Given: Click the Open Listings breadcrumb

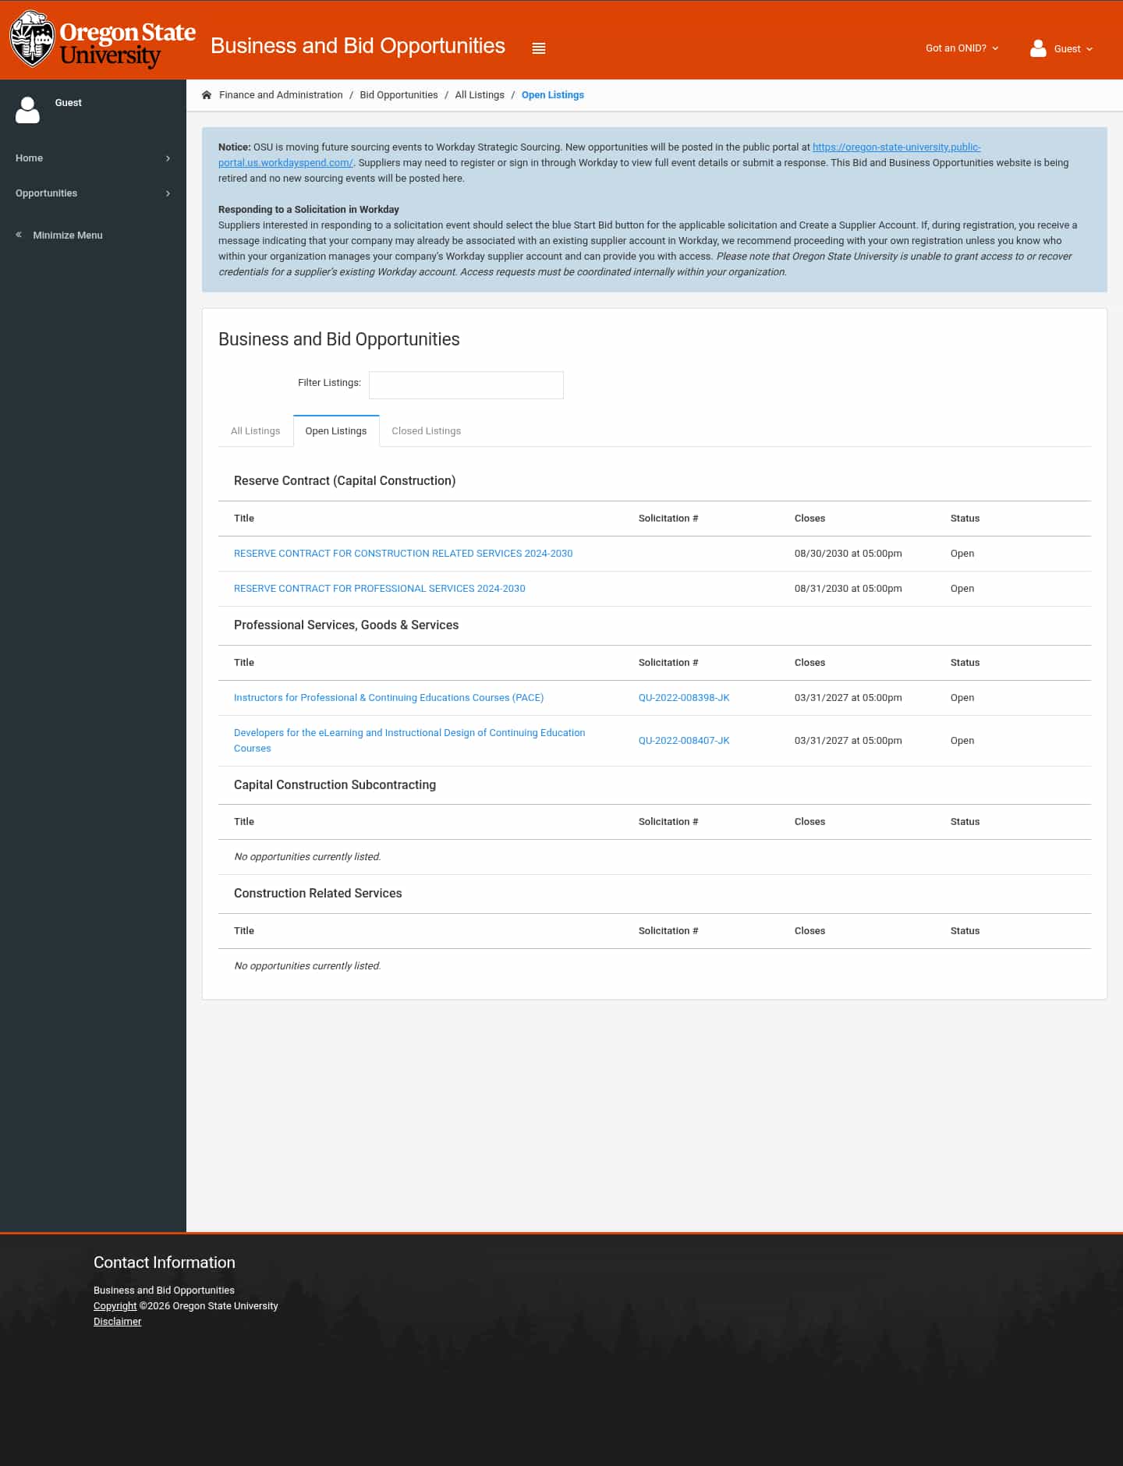Looking at the screenshot, I should tap(553, 95).
